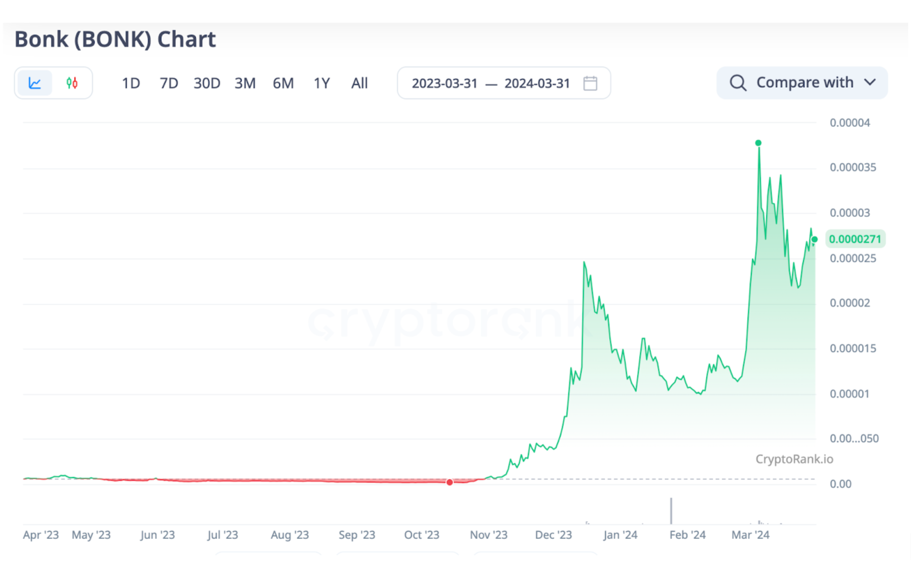Screen dimensions: 911x581
Task: Click the 0.00004 axis label
Action: (850, 123)
